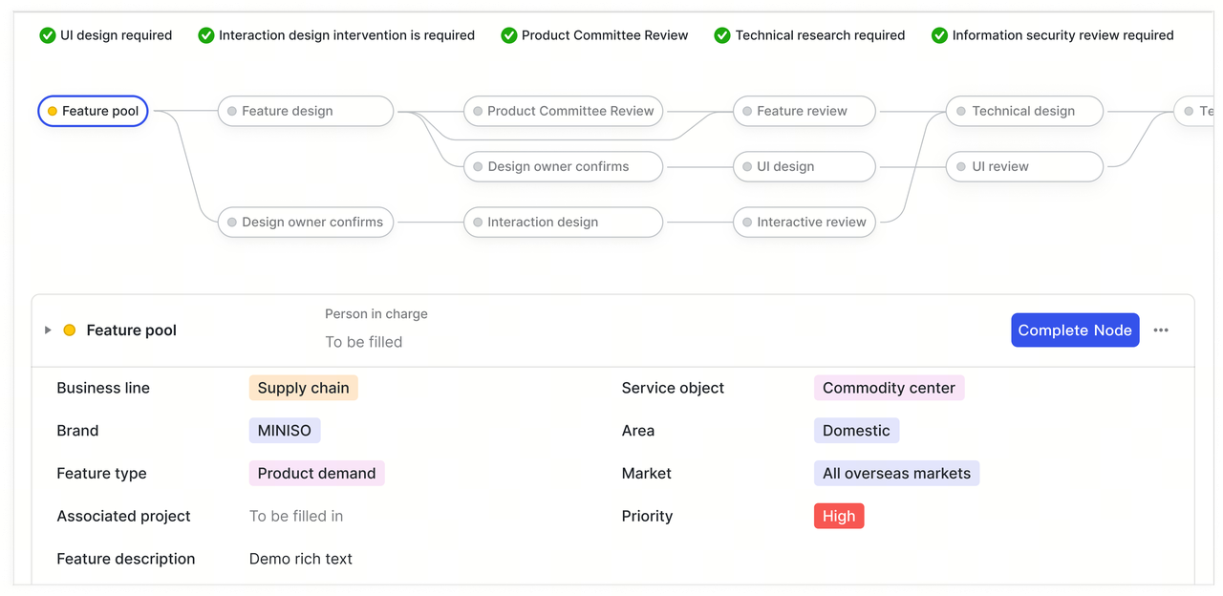This screenshot has width=1223, height=596.
Task: Click the UI review node
Action: pyautogui.click(x=1023, y=167)
